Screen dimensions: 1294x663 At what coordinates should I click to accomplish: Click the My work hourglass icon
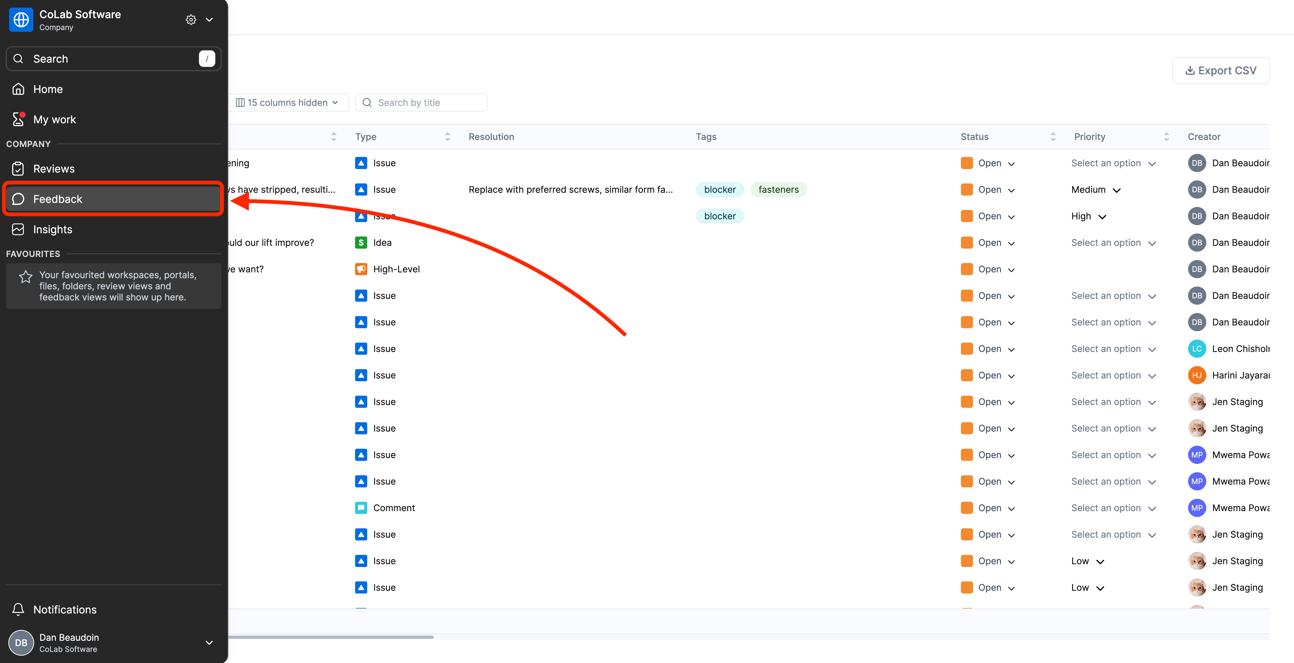coord(18,120)
